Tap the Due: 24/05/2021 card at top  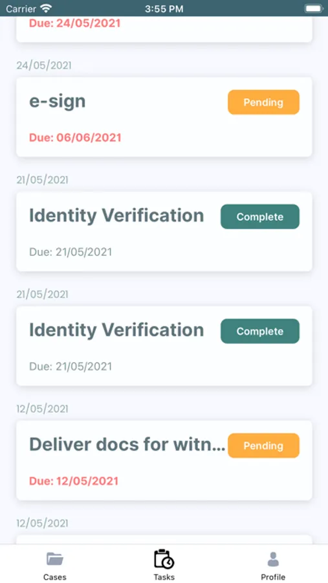[x=164, y=29]
